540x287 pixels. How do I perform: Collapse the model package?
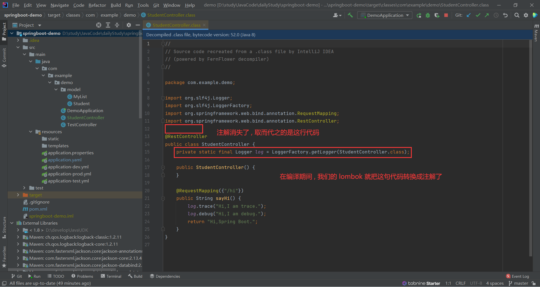tap(56, 89)
